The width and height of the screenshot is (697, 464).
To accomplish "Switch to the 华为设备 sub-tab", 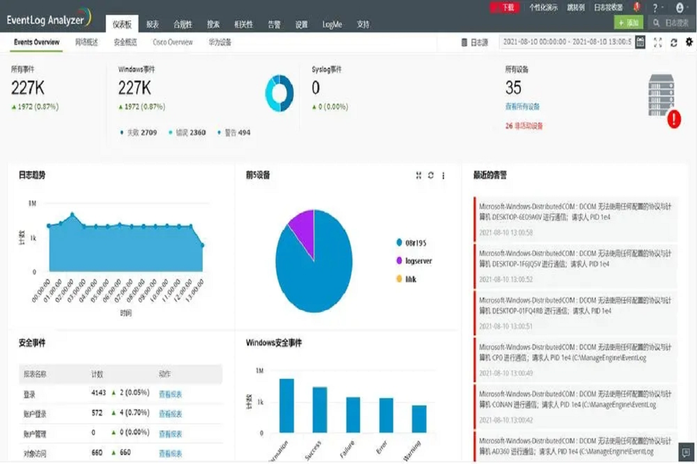I will [220, 42].
